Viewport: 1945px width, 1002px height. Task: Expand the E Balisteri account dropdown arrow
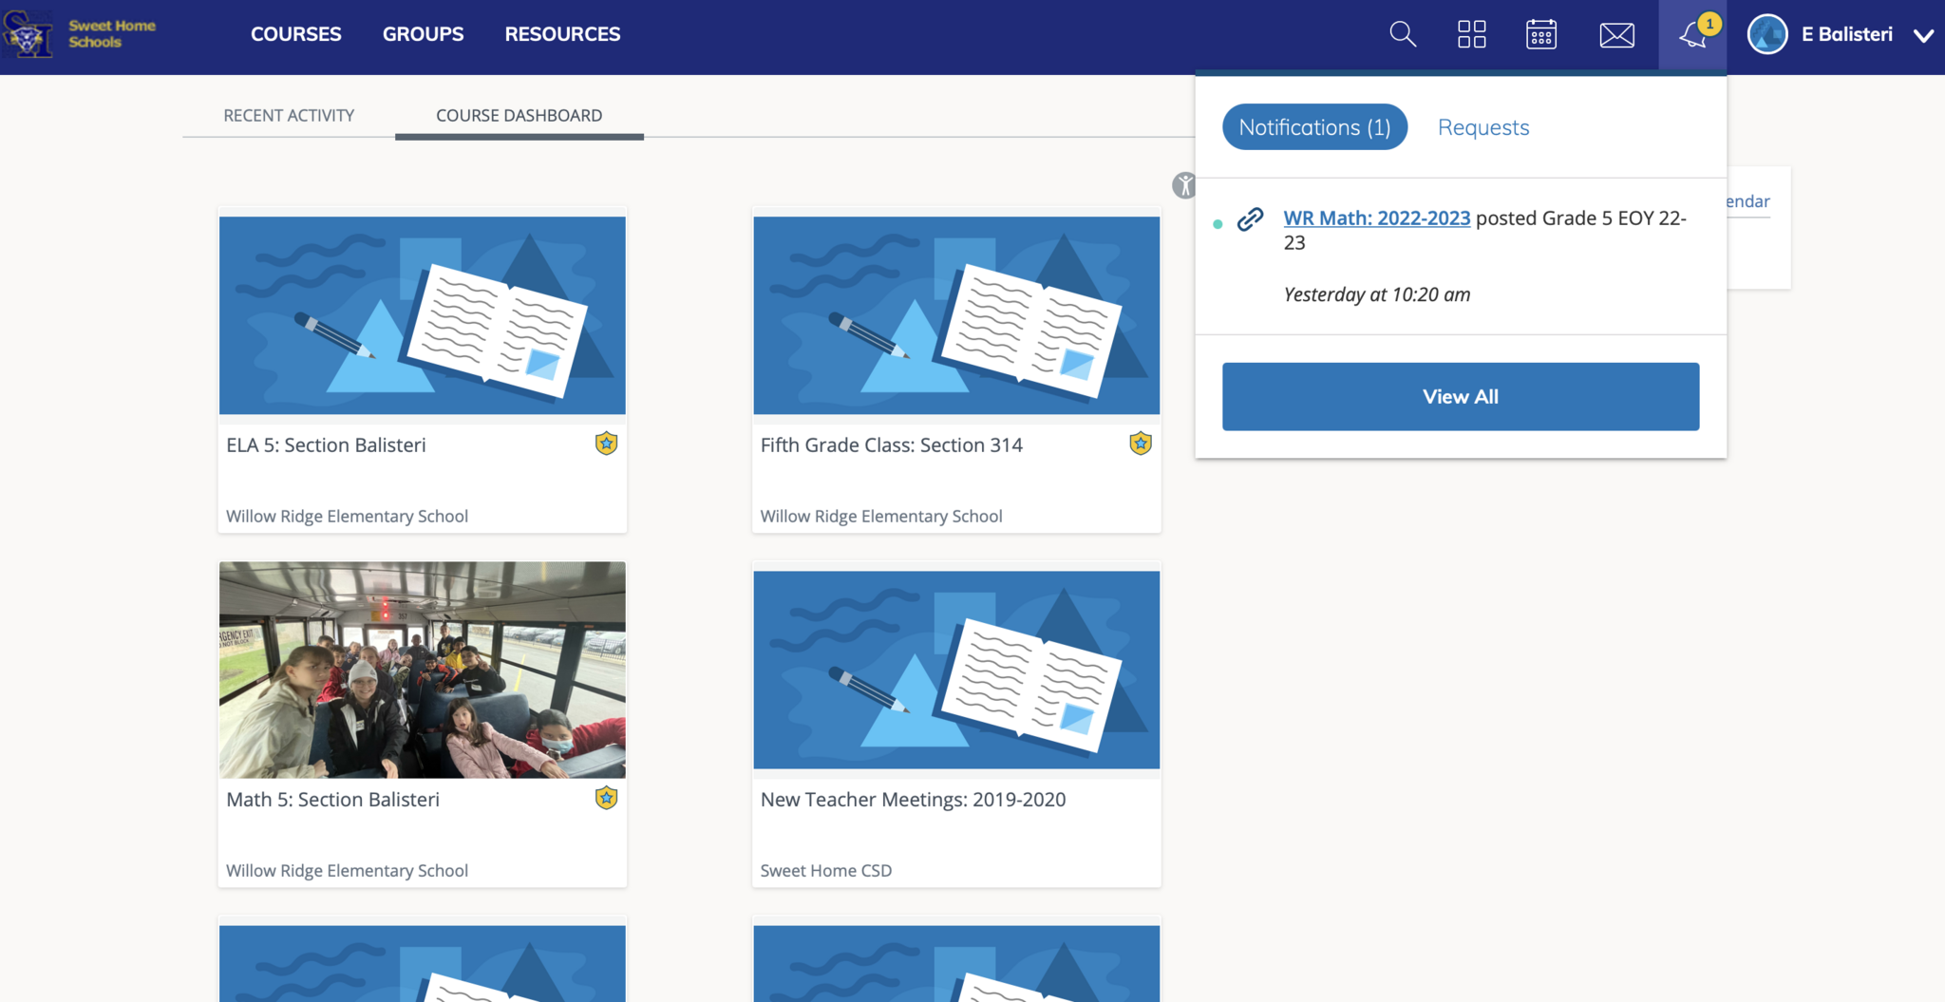(1923, 35)
